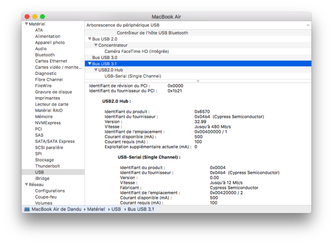
Task: Click USB in the bottom path bar
Action: tap(116, 209)
